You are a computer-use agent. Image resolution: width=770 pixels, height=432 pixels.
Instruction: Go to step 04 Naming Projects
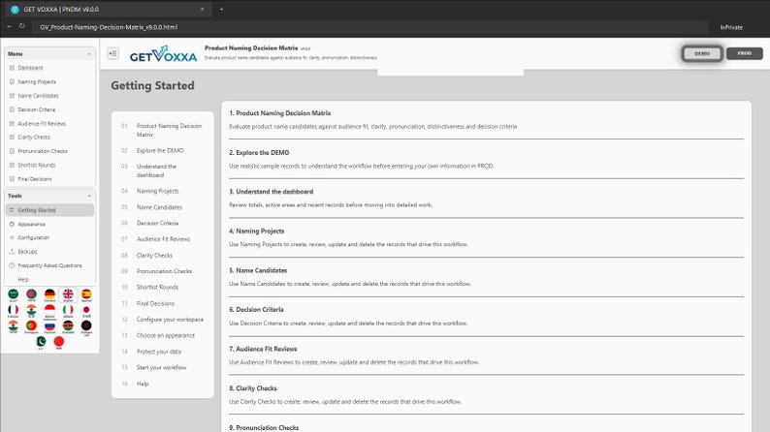pos(163,191)
